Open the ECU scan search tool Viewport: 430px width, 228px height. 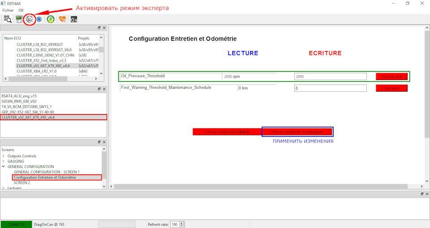coord(8,19)
